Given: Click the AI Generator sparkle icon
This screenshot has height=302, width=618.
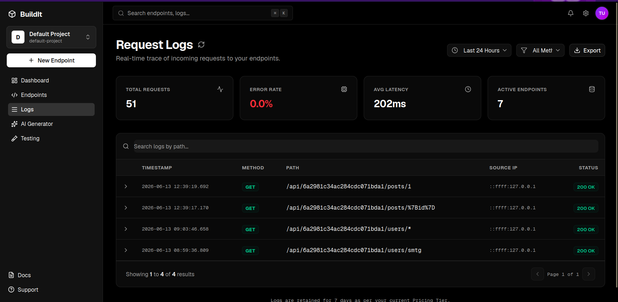Looking at the screenshot, I should [14, 124].
